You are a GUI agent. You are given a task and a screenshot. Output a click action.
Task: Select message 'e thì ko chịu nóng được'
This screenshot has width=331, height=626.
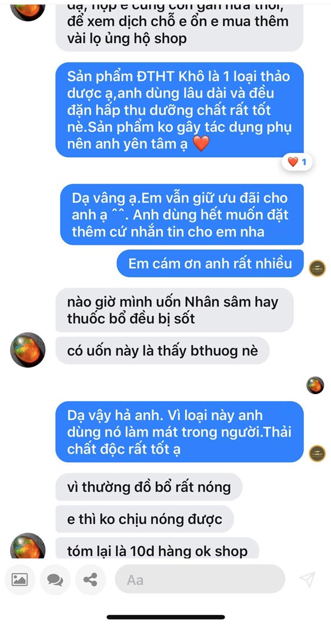(x=145, y=519)
